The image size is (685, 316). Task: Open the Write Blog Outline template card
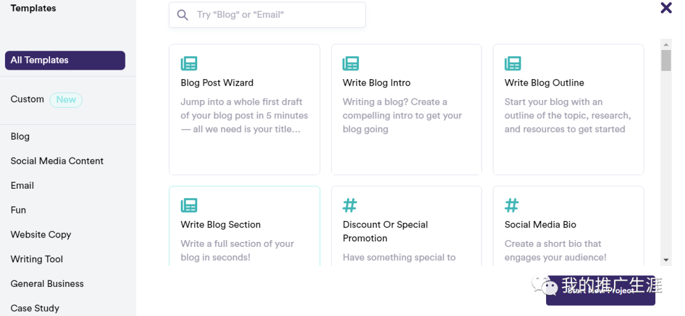[x=568, y=110]
